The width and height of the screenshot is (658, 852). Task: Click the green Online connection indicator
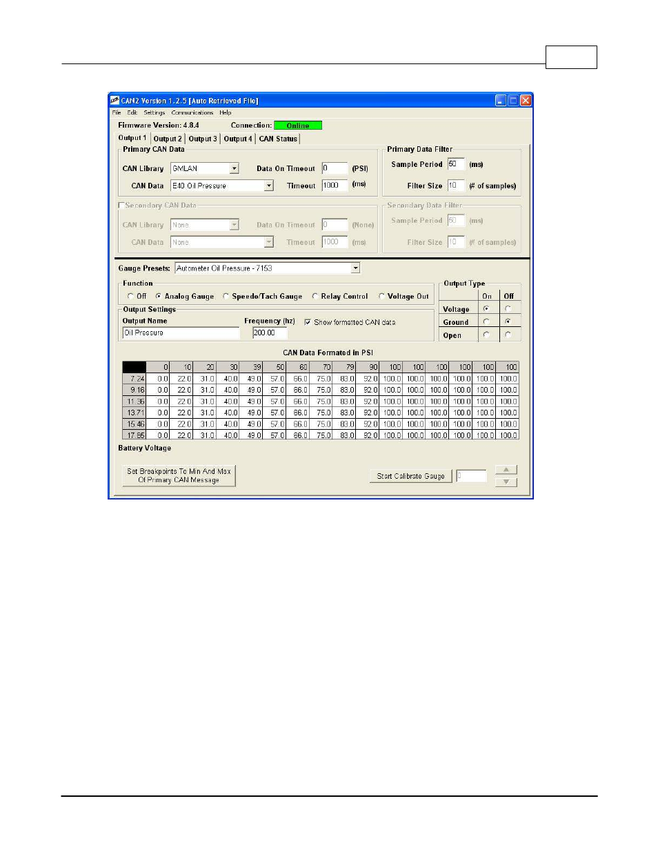pos(298,126)
